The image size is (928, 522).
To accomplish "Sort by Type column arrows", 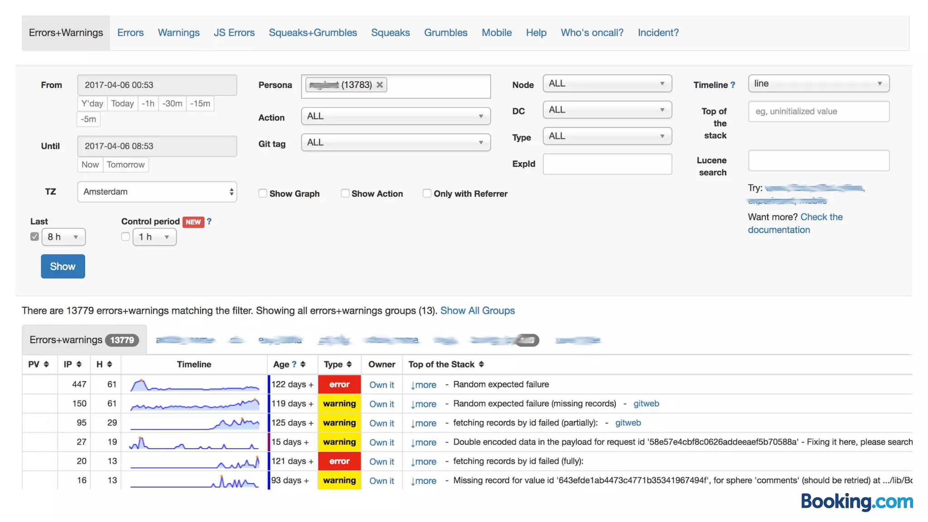I will pyautogui.click(x=349, y=364).
